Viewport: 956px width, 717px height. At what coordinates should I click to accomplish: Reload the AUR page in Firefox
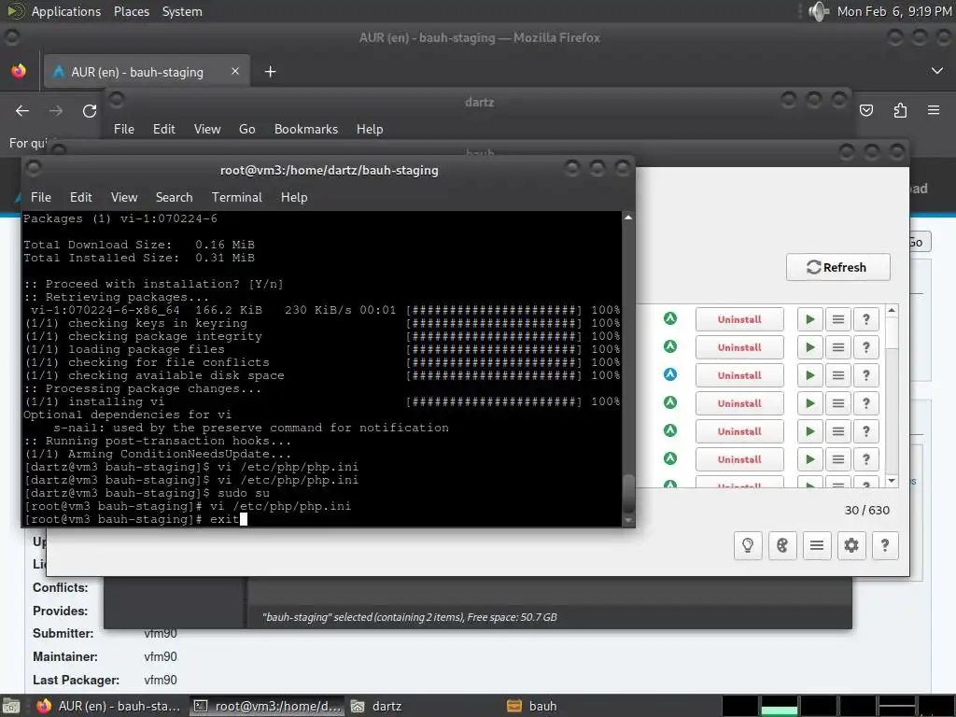tap(90, 111)
